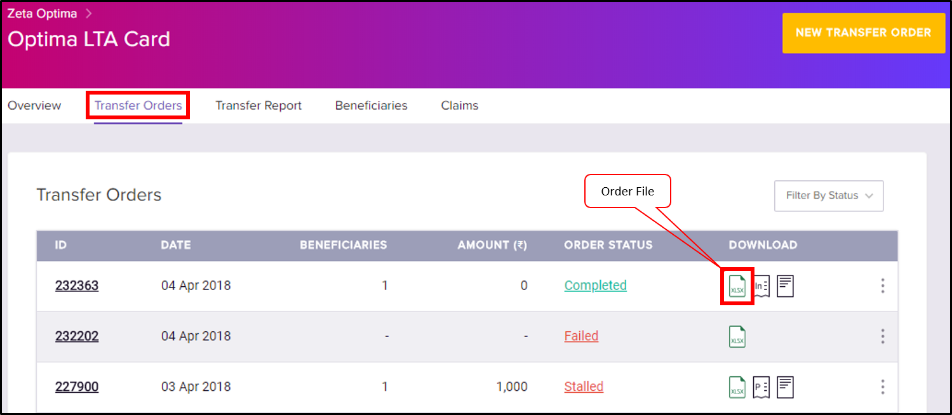952x415 pixels.
Task: Open more options for order 232363
Action: (883, 286)
